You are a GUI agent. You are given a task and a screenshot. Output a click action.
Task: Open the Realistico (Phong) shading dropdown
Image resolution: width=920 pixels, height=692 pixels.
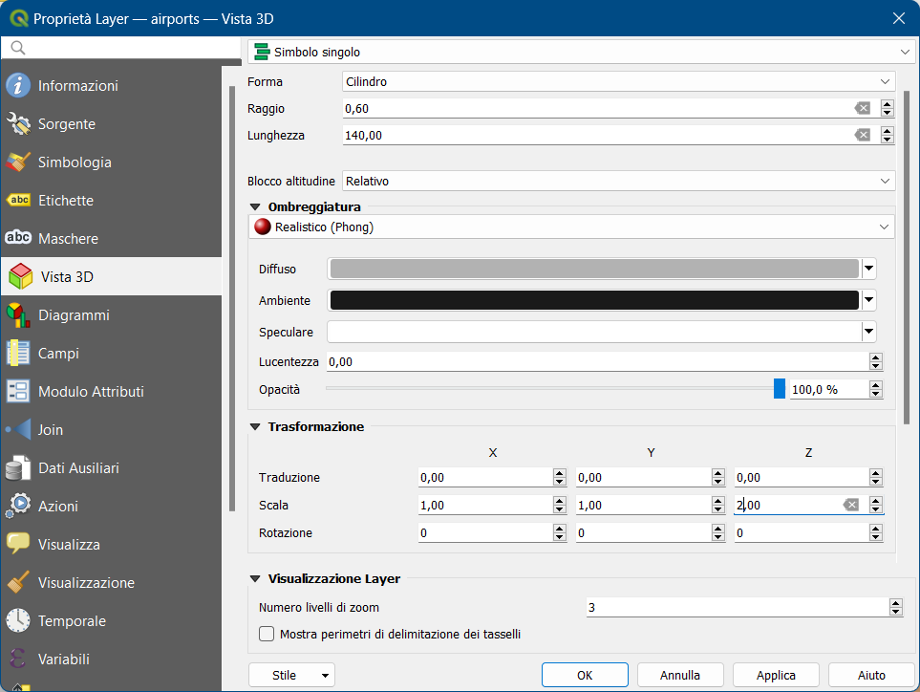[x=571, y=227]
